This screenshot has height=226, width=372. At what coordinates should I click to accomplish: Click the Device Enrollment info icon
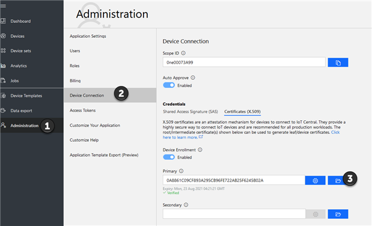click(200, 150)
